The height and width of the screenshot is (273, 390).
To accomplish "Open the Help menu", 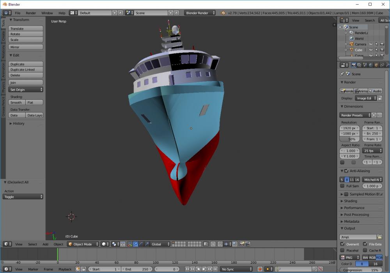I will coord(62,13).
